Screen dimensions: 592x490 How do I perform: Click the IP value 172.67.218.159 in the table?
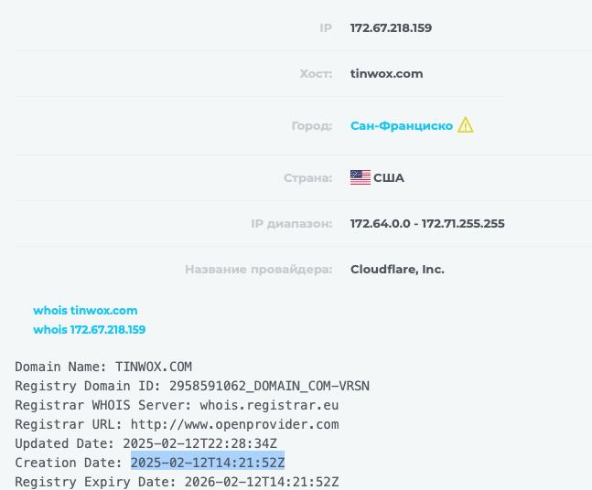[391, 27]
